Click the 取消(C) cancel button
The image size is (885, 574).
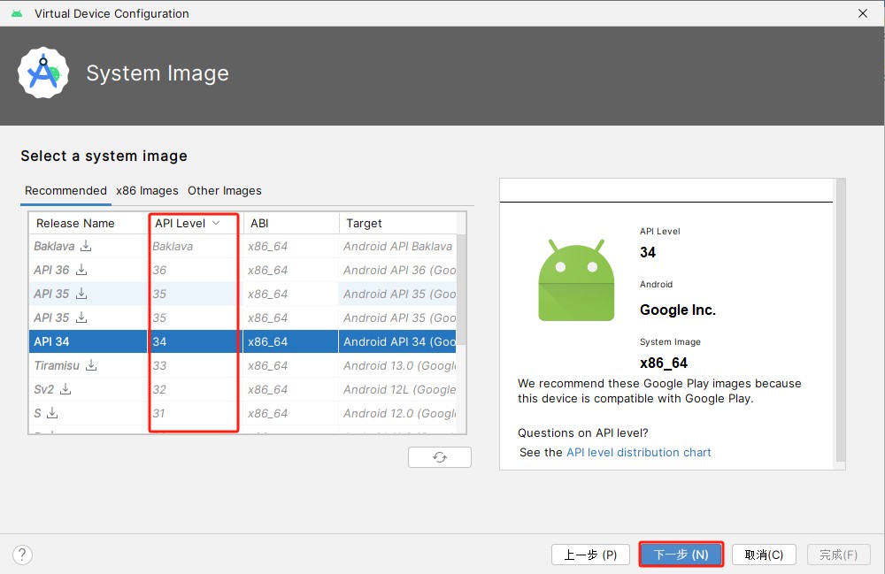765,555
